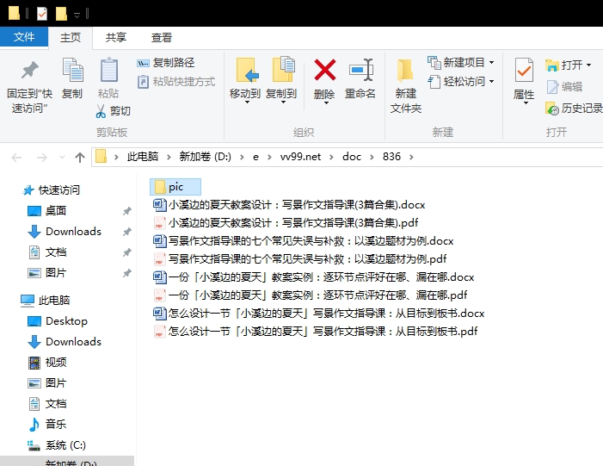Create a New folder (新建文件夹)
The height and width of the screenshot is (466, 603).
tap(406, 86)
